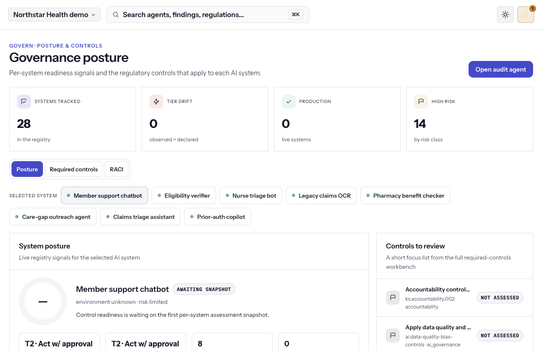The height and width of the screenshot is (351, 546).
Task: Focus the search agents, findings, regulations field
Action: point(208,15)
